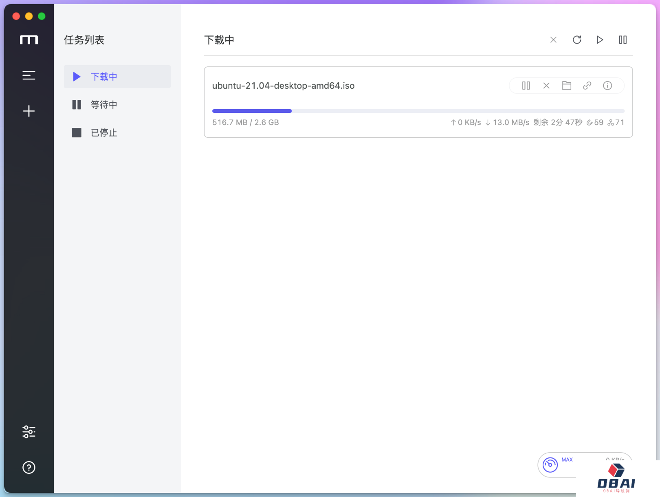
Task: Switch to the 已停止 stopped tab
Action: pyautogui.click(x=104, y=133)
